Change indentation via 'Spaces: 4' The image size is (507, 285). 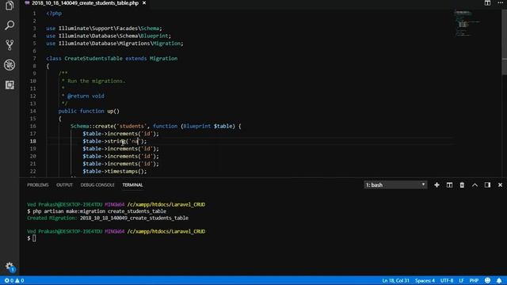(425, 280)
